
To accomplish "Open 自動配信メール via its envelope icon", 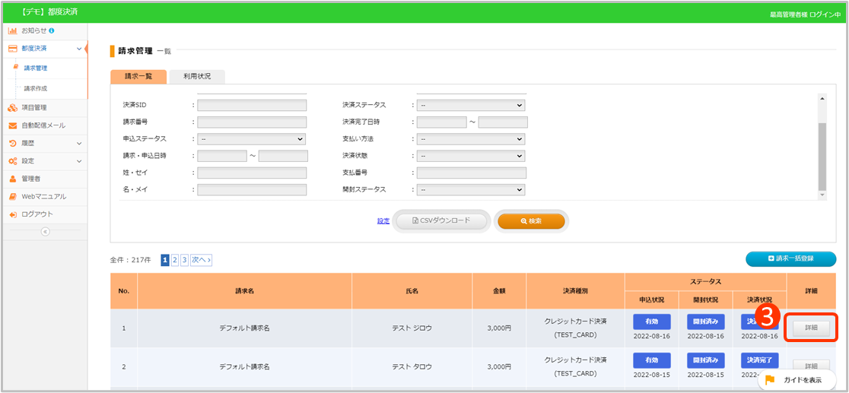I will tap(13, 125).
